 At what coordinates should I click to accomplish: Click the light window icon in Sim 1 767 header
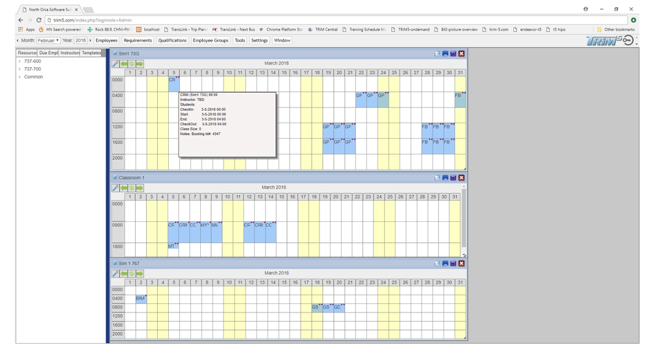(437, 264)
